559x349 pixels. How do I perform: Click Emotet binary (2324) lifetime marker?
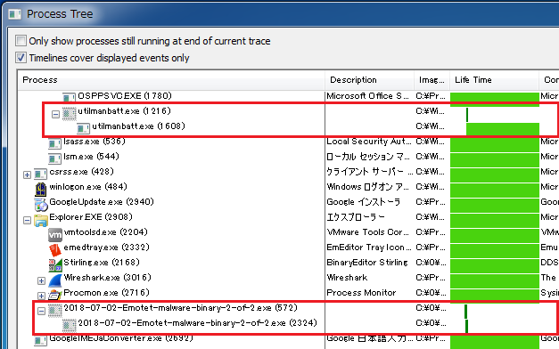[466, 326]
